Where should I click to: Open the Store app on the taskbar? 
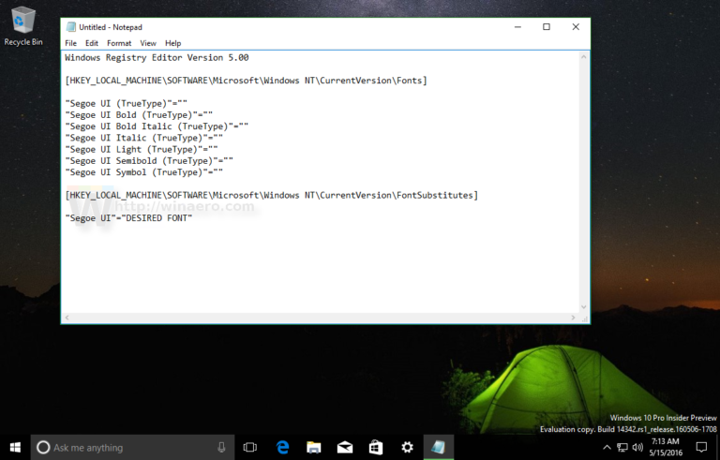tap(376, 447)
